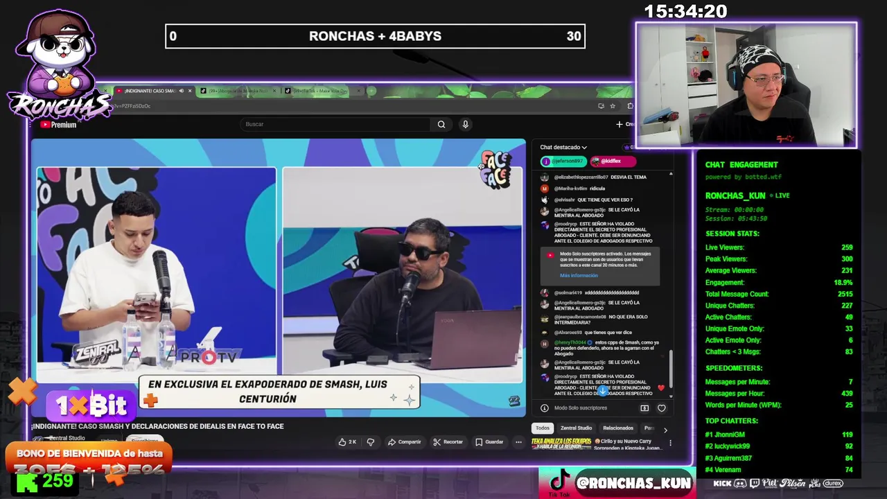Click @henryTh3044 username in chat
Screen dimensions: 887x499
570,342
